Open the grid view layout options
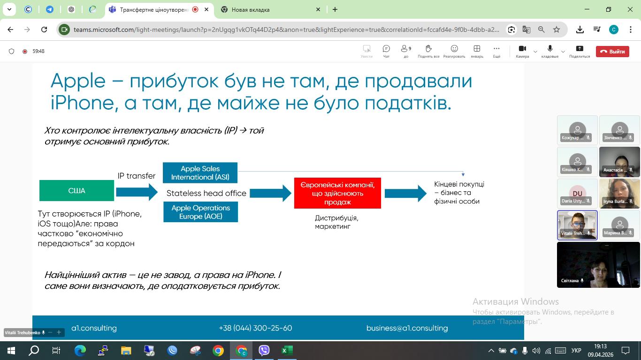Image resolution: width=641 pixels, height=360 pixels. (477, 51)
